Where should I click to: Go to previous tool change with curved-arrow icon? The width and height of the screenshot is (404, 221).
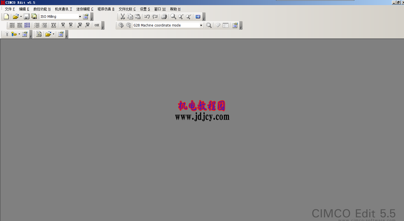(71, 25)
